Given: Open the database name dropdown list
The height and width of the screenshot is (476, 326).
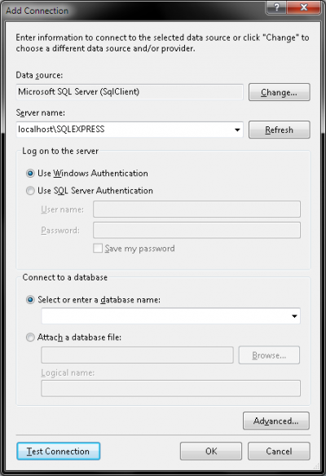Looking at the screenshot, I should [x=294, y=316].
